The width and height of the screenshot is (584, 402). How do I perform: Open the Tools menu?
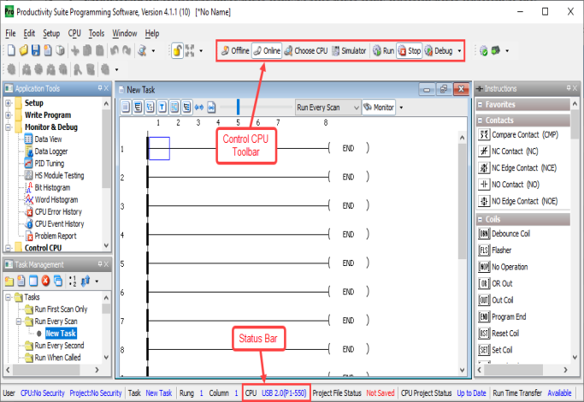97,33
